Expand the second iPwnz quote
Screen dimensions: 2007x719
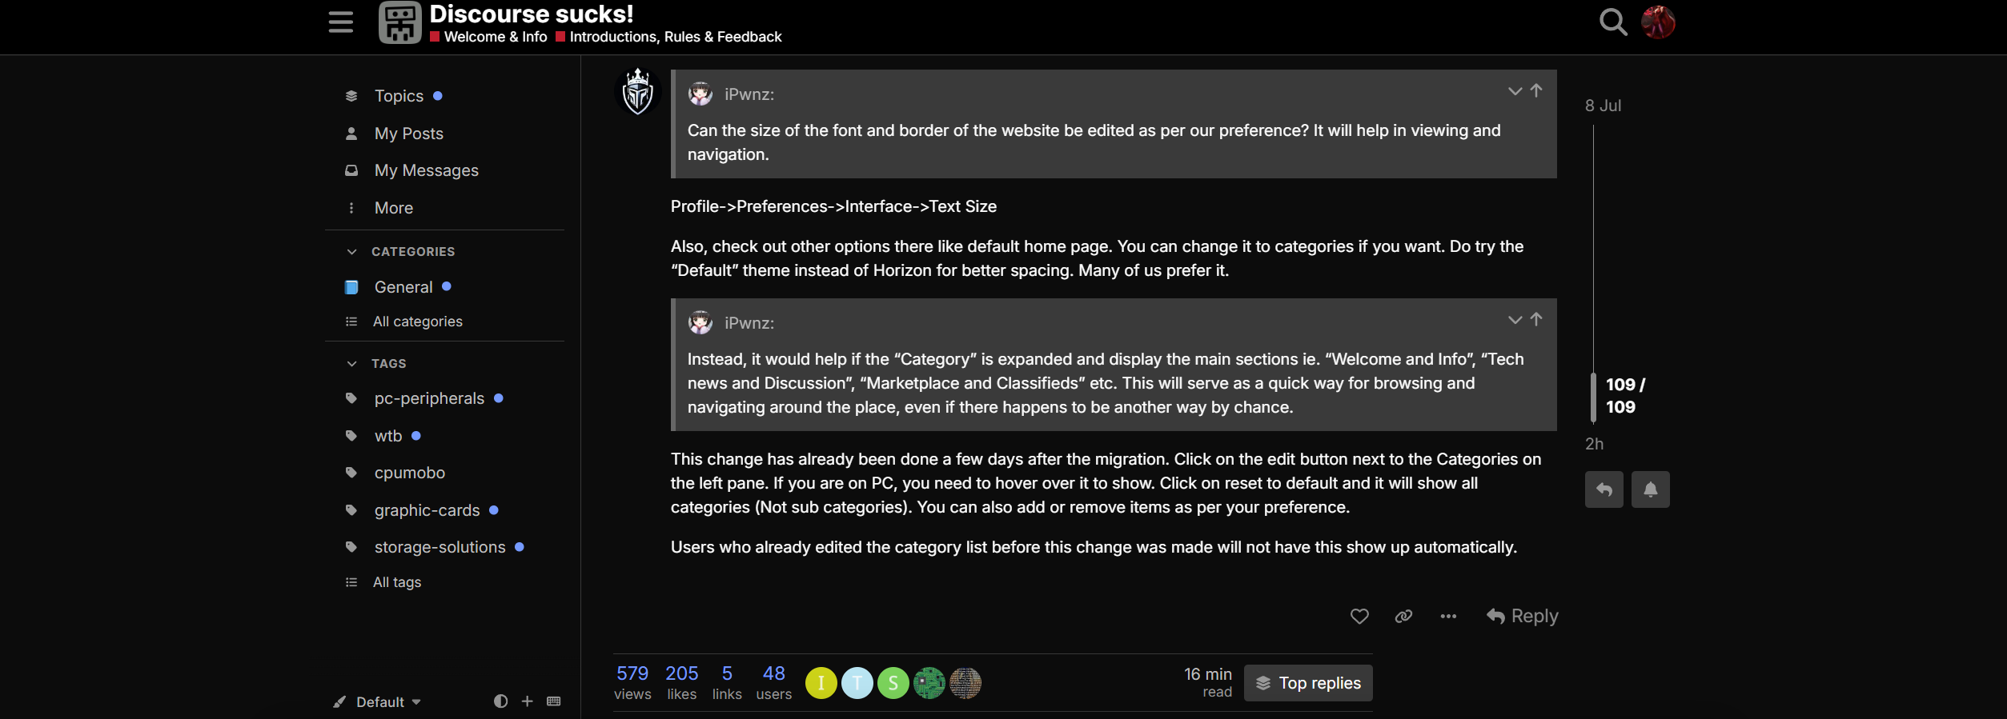[x=1515, y=320]
